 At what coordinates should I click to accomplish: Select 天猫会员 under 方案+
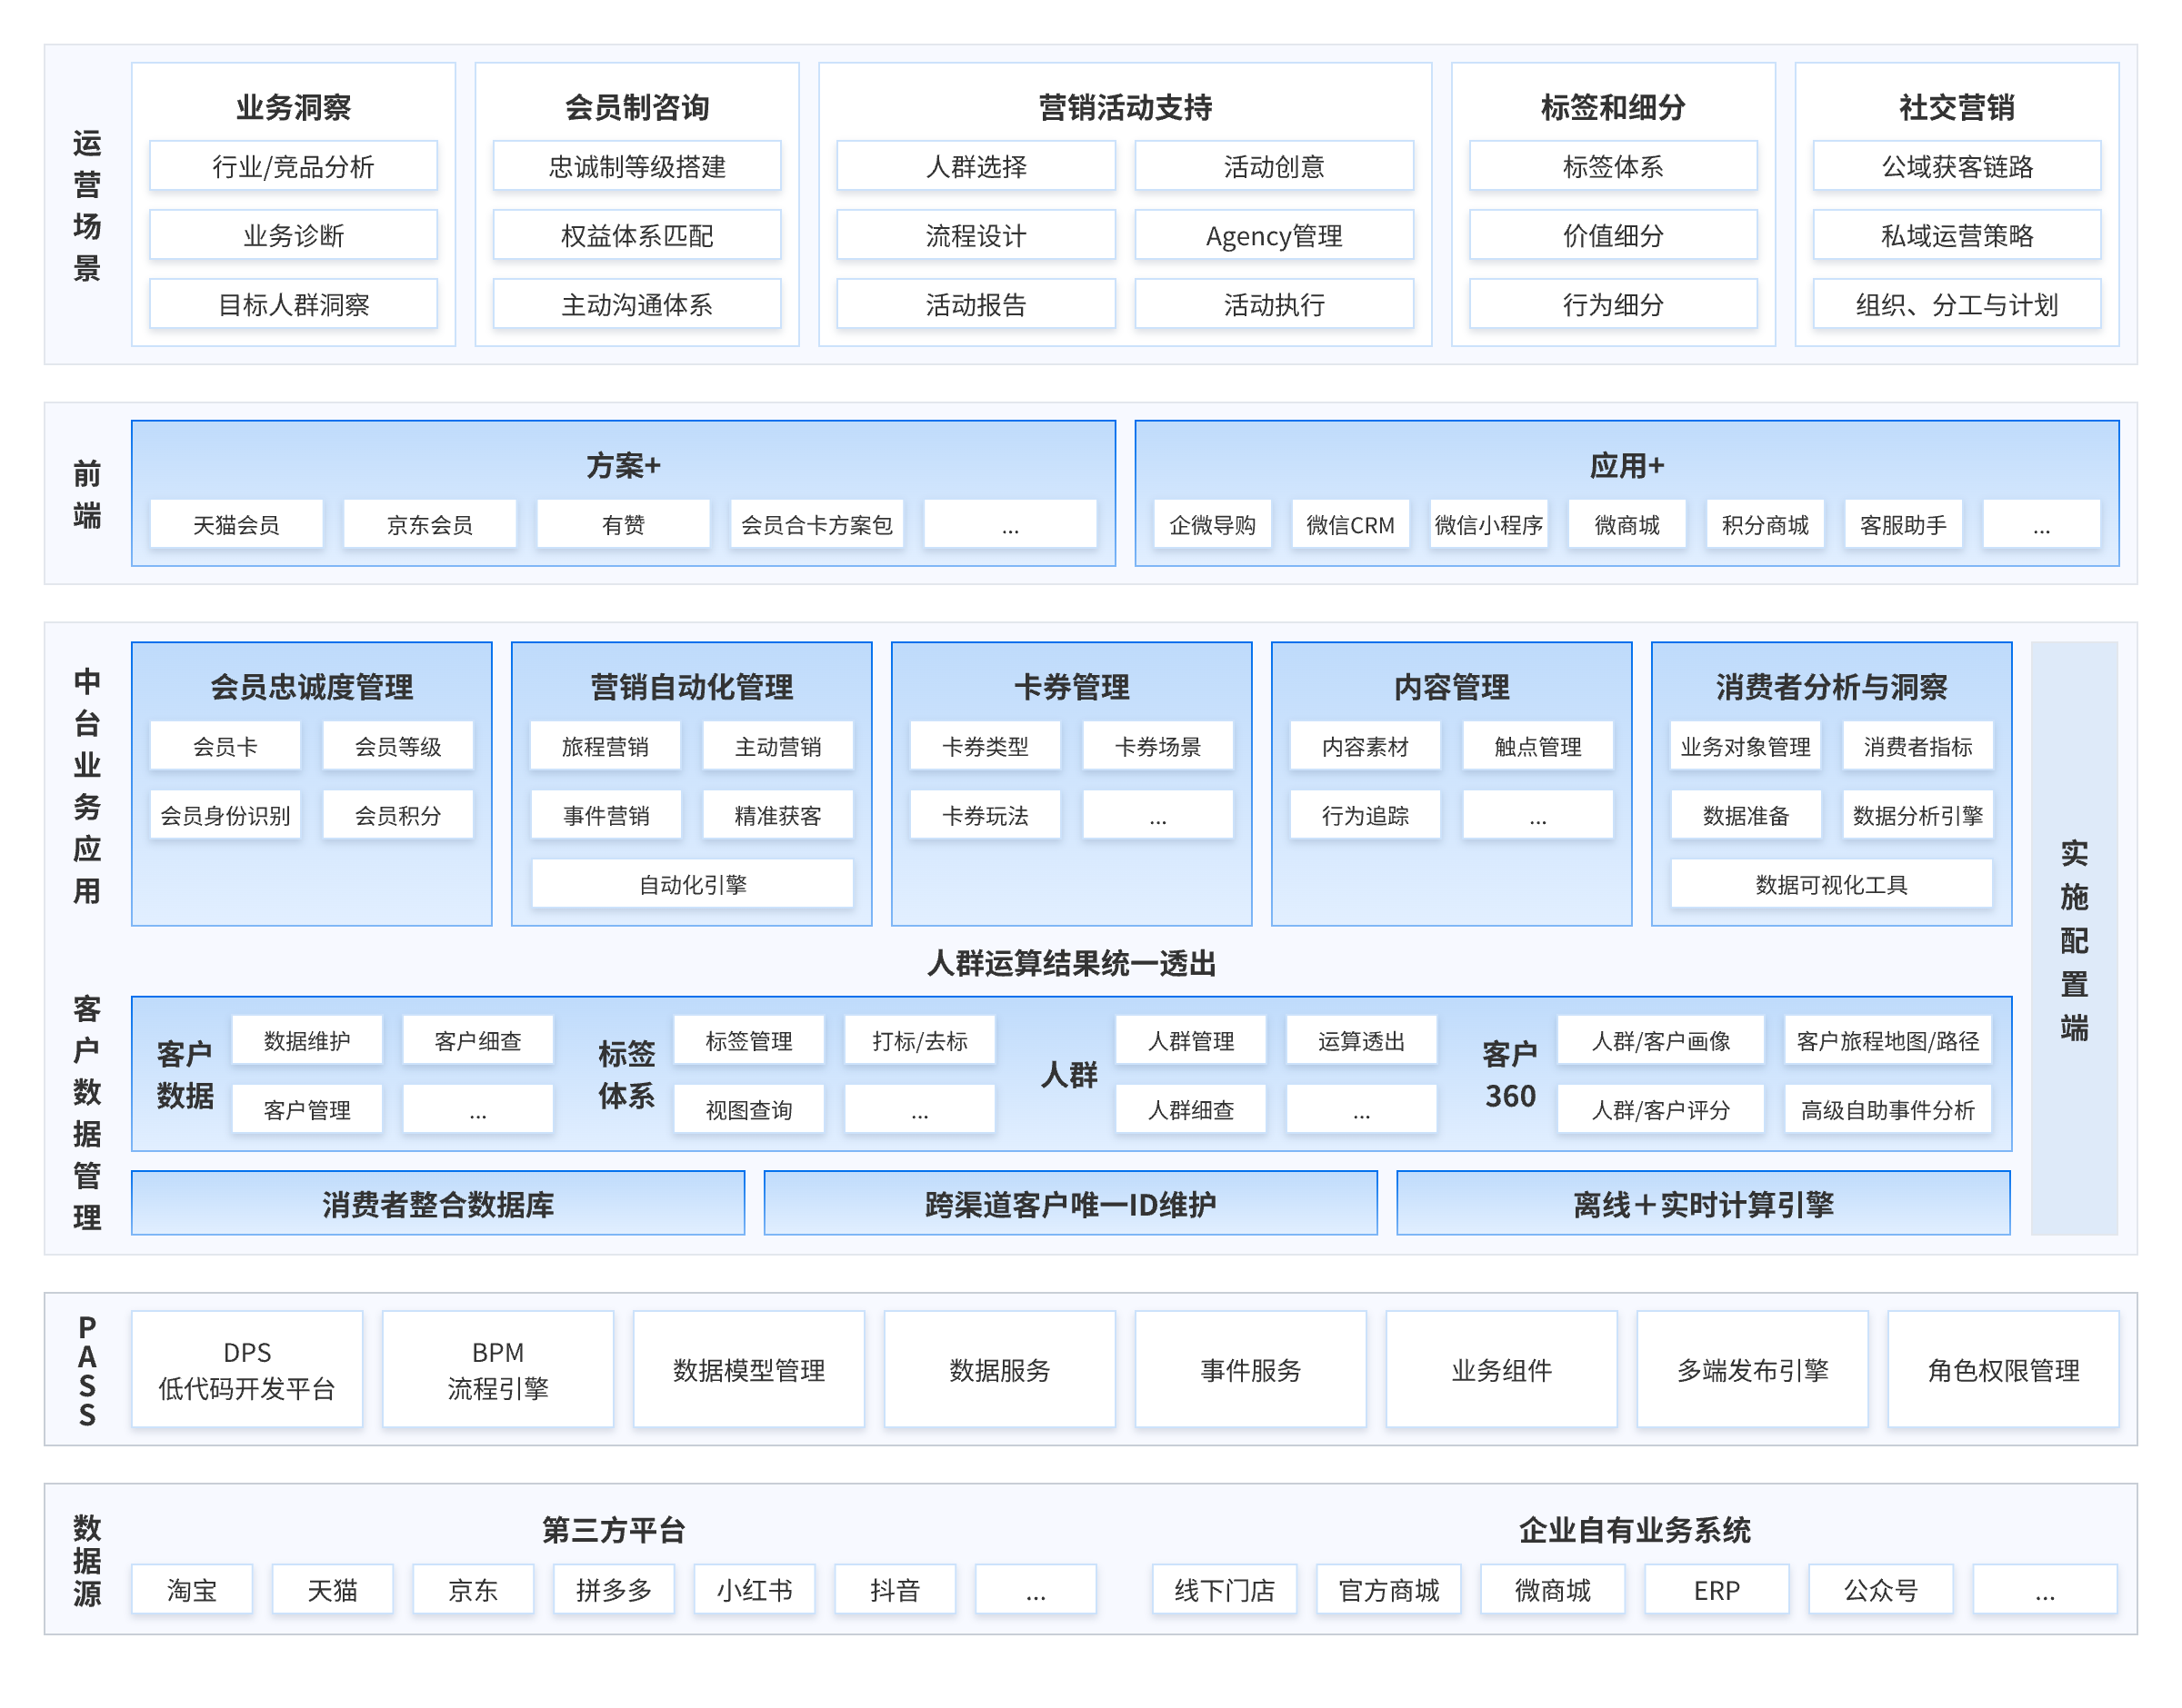[x=236, y=524]
